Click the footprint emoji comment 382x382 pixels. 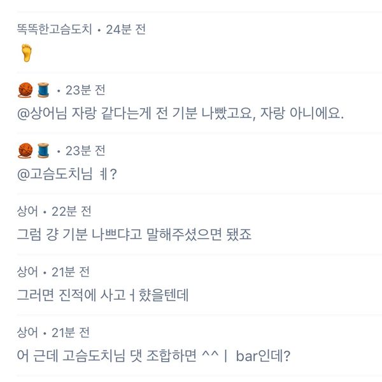click(26, 53)
